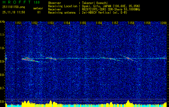The height and width of the screenshot is (107, 169).
Task: Click the 1155 time marker
Action: click(83, 23)
